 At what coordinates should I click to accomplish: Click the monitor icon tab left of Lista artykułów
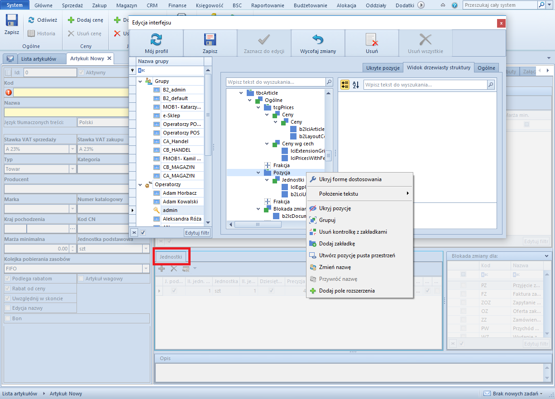[x=10, y=59]
